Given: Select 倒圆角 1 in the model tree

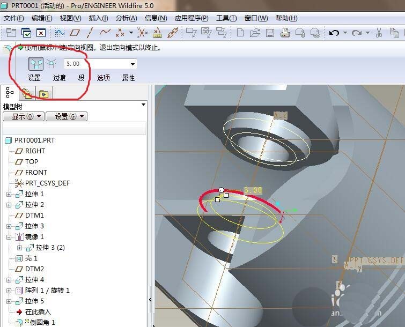Looking at the screenshot, I should [x=35, y=322].
